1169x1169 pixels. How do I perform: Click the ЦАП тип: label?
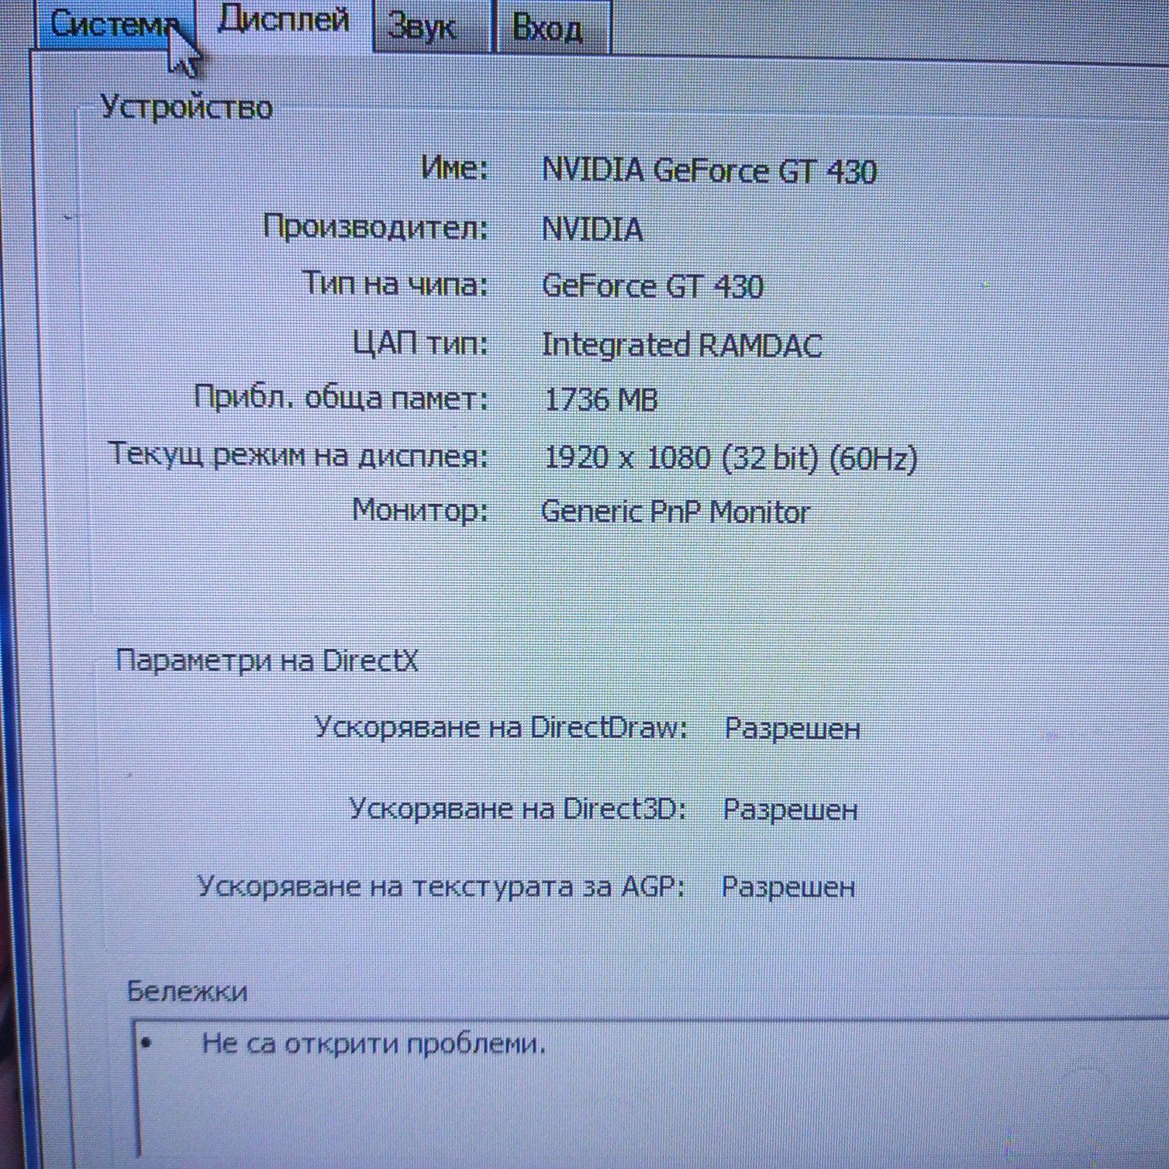coord(420,342)
